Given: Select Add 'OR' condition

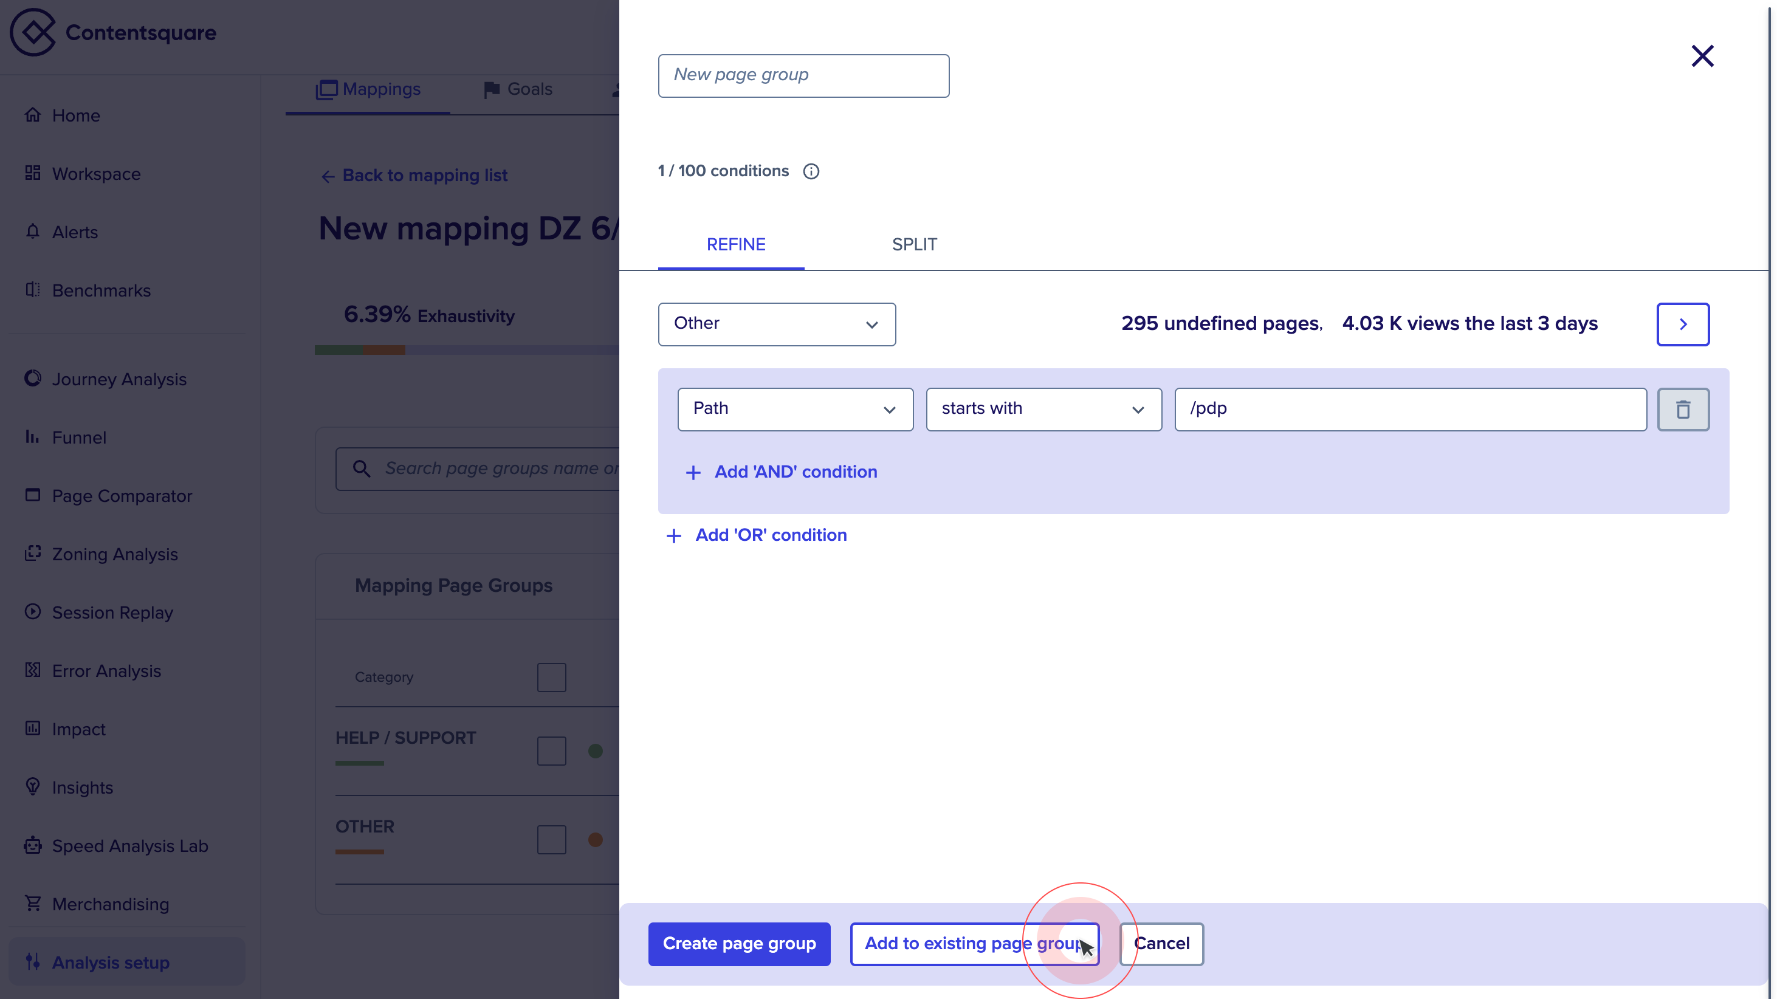Looking at the screenshot, I should point(755,535).
